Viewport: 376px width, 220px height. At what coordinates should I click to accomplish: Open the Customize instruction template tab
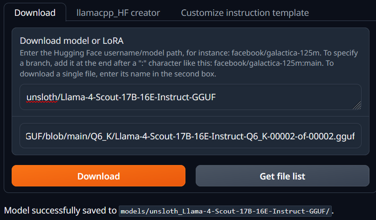coord(245,13)
